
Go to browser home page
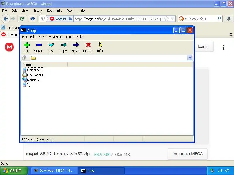pos(33,19)
